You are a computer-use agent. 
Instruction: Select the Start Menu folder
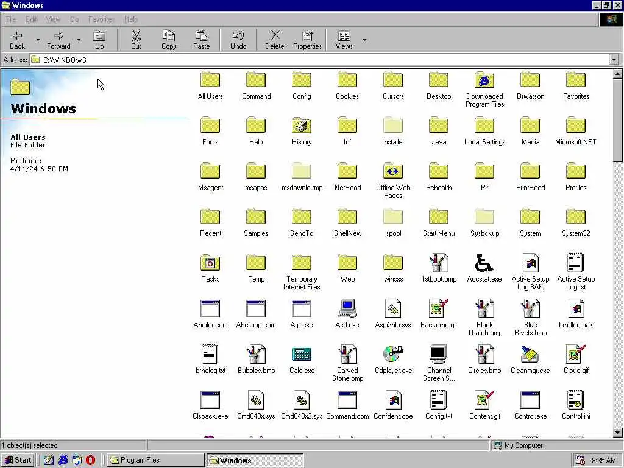[439, 222]
